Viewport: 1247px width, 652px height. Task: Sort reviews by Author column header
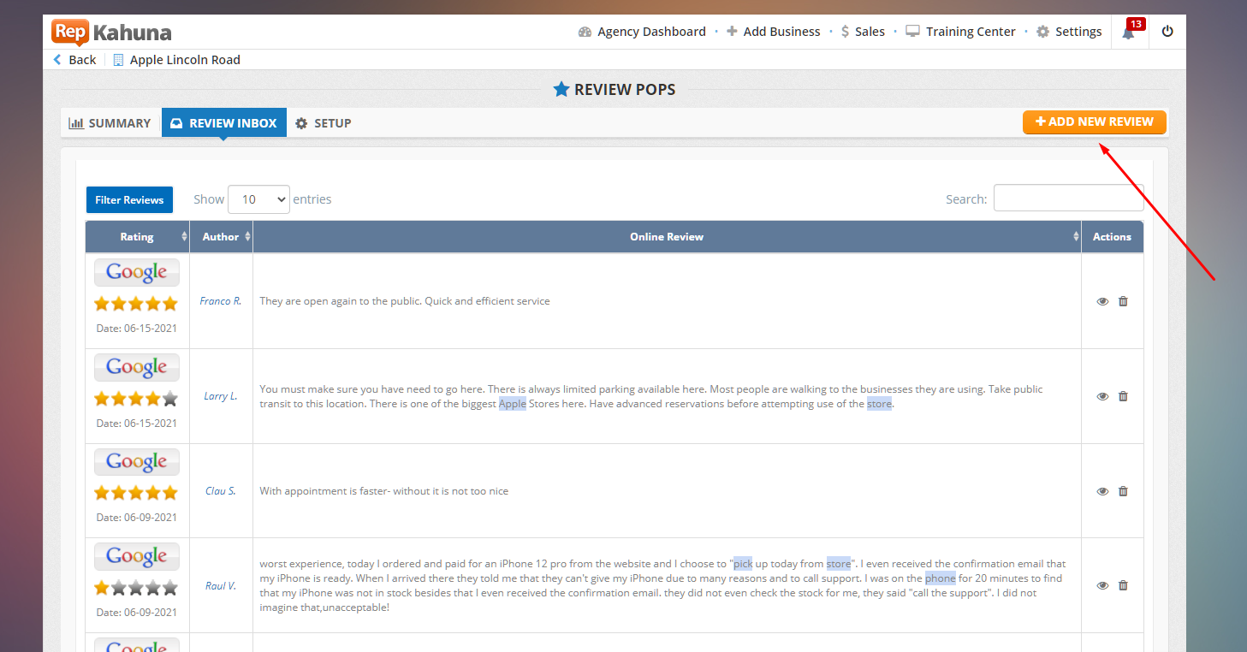pos(221,237)
